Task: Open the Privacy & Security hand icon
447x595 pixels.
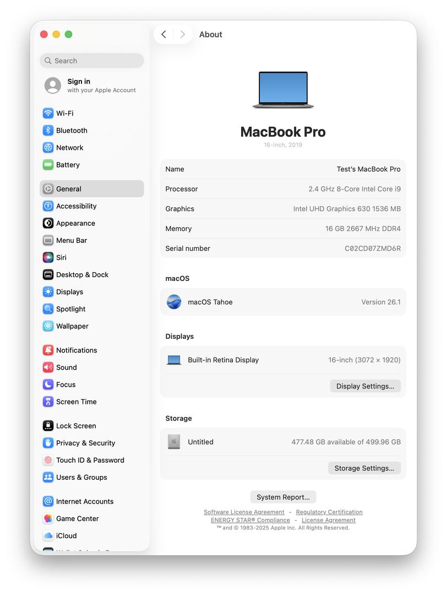Action: (x=48, y=443)
